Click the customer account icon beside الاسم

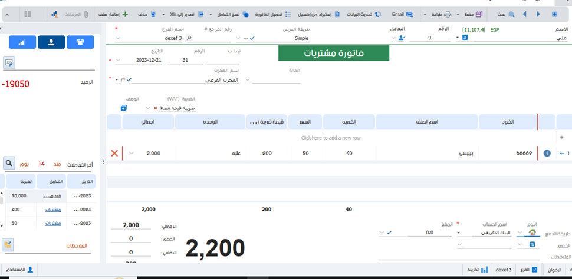point(465,38)
